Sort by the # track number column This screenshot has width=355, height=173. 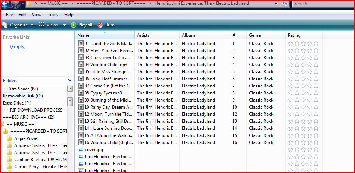tap(239, 35)
